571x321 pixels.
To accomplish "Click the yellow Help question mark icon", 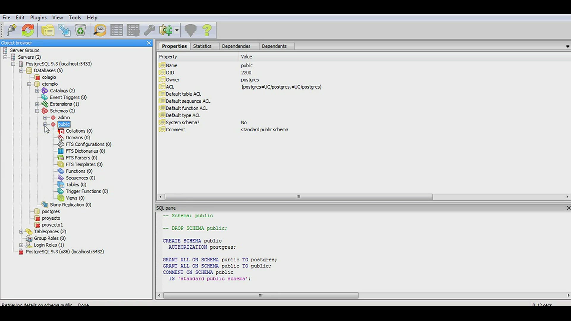I will pos(207,30).
